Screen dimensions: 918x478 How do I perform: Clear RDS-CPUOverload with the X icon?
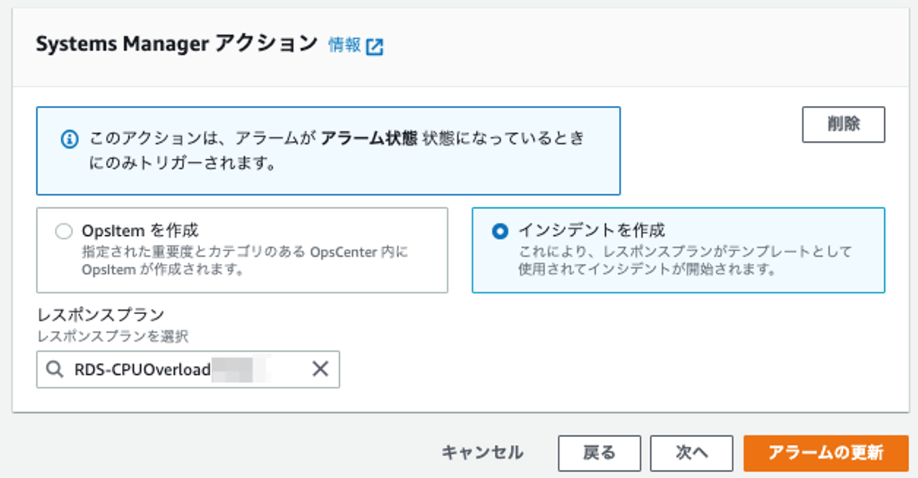tap(320, 368)
